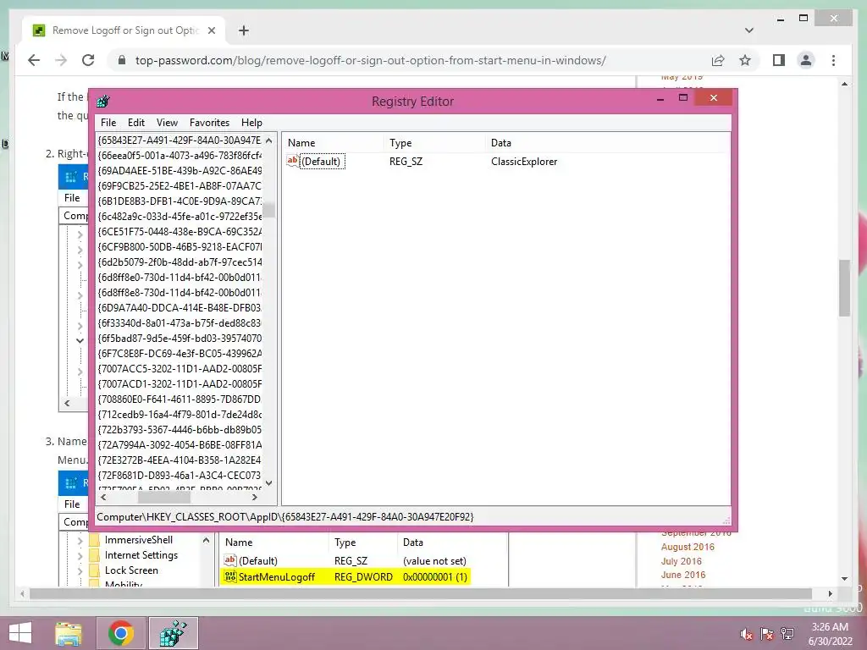
Task: Select key {6d2b5079-2f0b-48dd-ab7f-97cec514
Action: pyautogui.click(x=179, y=262)
